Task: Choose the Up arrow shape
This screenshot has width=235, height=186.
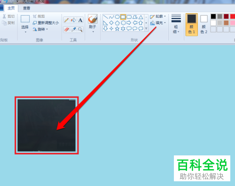Action: (141, 23)
